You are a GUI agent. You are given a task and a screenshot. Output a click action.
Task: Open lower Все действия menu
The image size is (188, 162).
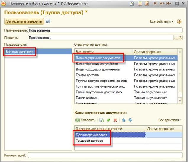[x=170, y=120]
